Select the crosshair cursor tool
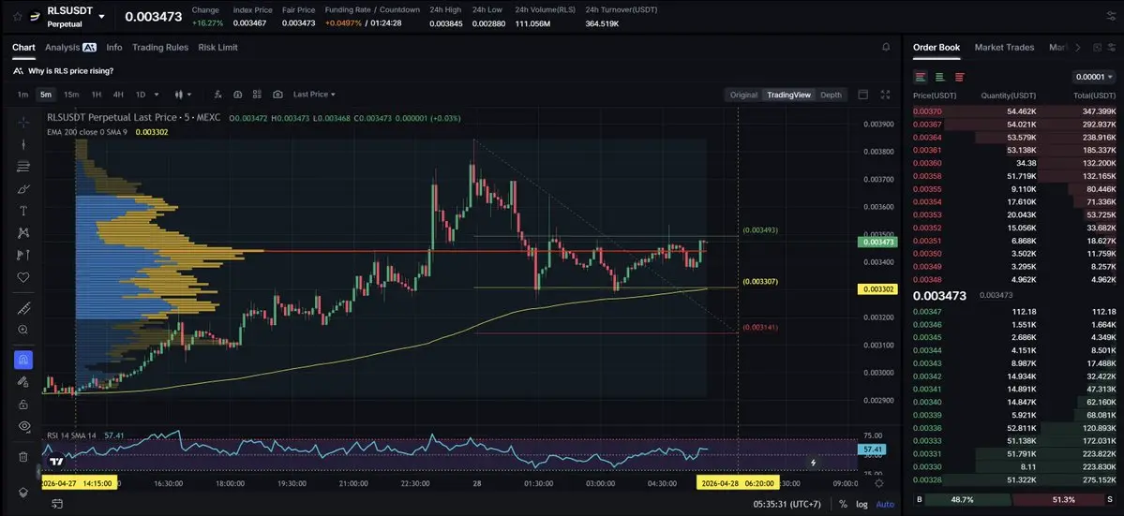The height and width of the screenshot is (516, 1124). [x=23, y=123]
